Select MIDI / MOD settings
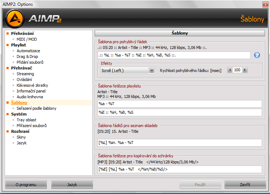 click(x=27, y=39)
